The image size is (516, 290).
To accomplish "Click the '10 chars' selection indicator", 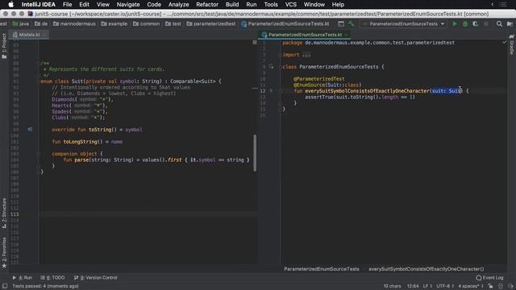I will (x=392, y=286).
